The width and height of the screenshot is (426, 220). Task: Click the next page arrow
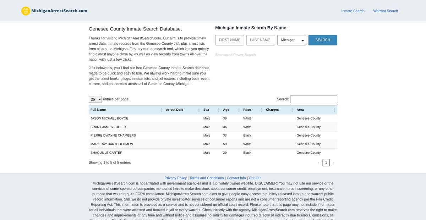pyautogui.click(x=334, y=163)
